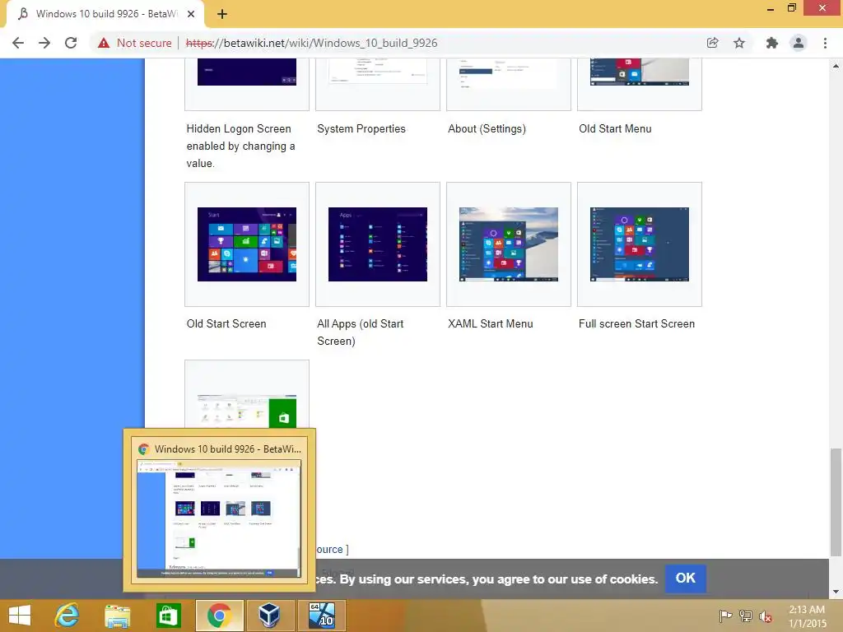Image resolution: width=843 pixels, height=632 pixels.
Task: Click the 'Old Start Screen' caption
Action: [x=226, y=323]
